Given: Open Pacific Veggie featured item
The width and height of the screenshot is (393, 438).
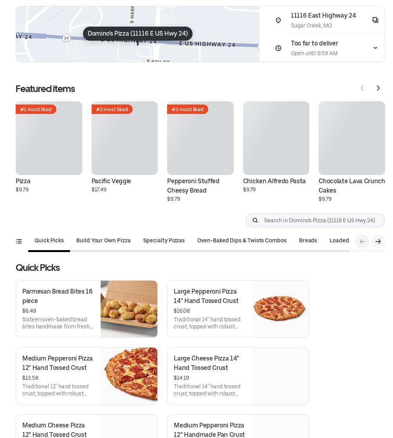Looking at the screenshot, I should point(124,147).
